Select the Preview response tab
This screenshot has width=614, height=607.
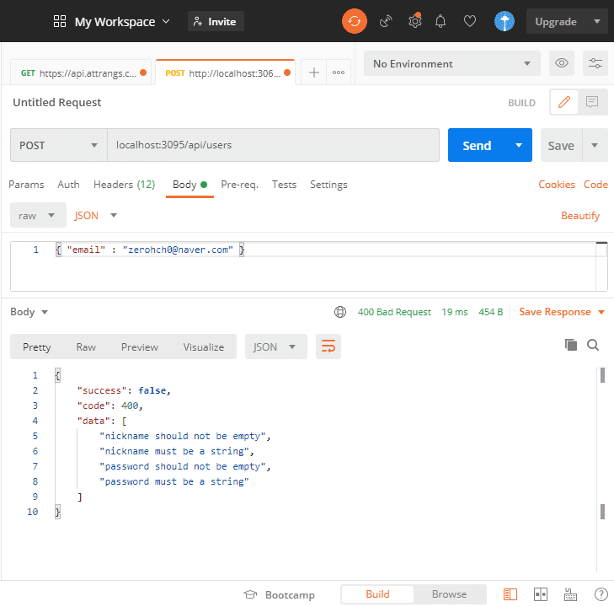click(x=139, y=346)
